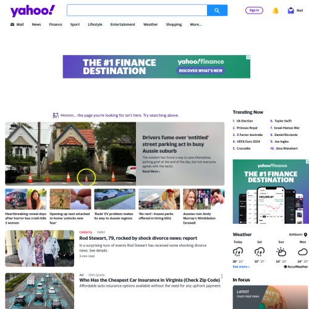This screenshot has height=309, width=309.
Task: Open the envelope Mail icon near Sign in
Action: tap(290, 11)
